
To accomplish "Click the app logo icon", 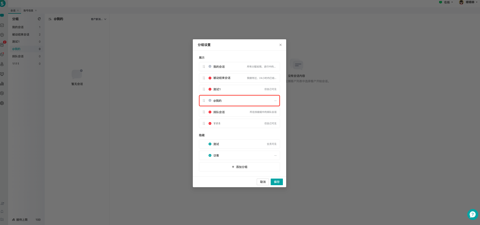I will [x=2, y=4].
